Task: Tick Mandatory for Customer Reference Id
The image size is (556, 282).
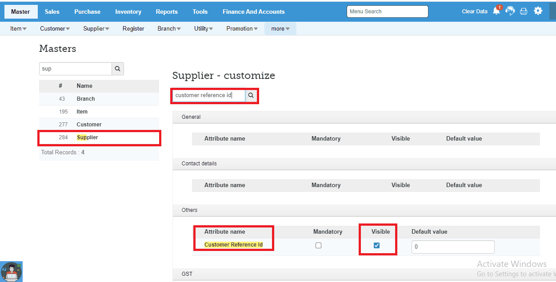Action: click(x=318, y=246)
